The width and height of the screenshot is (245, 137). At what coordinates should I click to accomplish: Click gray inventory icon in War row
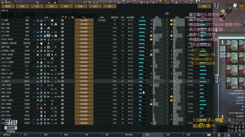(x=62, y=32)
